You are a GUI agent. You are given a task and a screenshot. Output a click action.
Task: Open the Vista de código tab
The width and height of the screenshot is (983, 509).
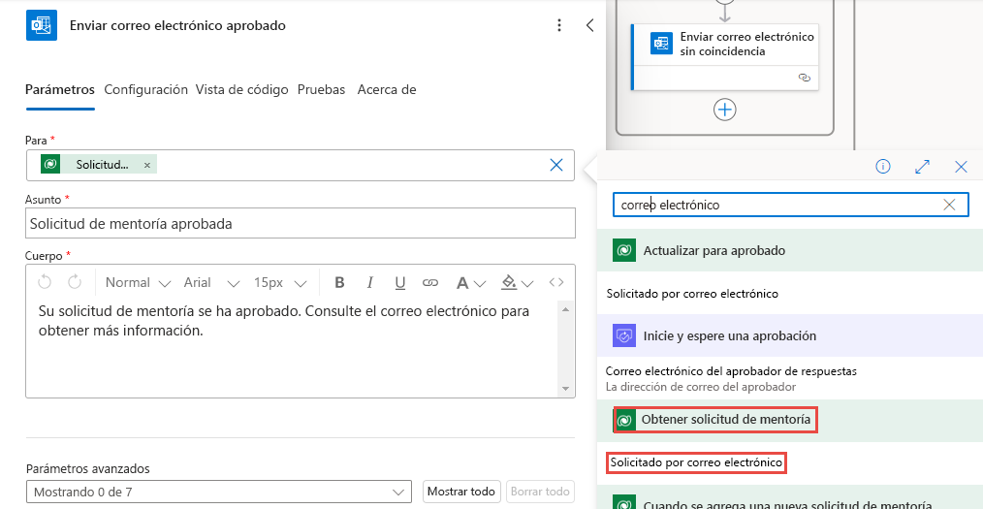coord(242,89)
